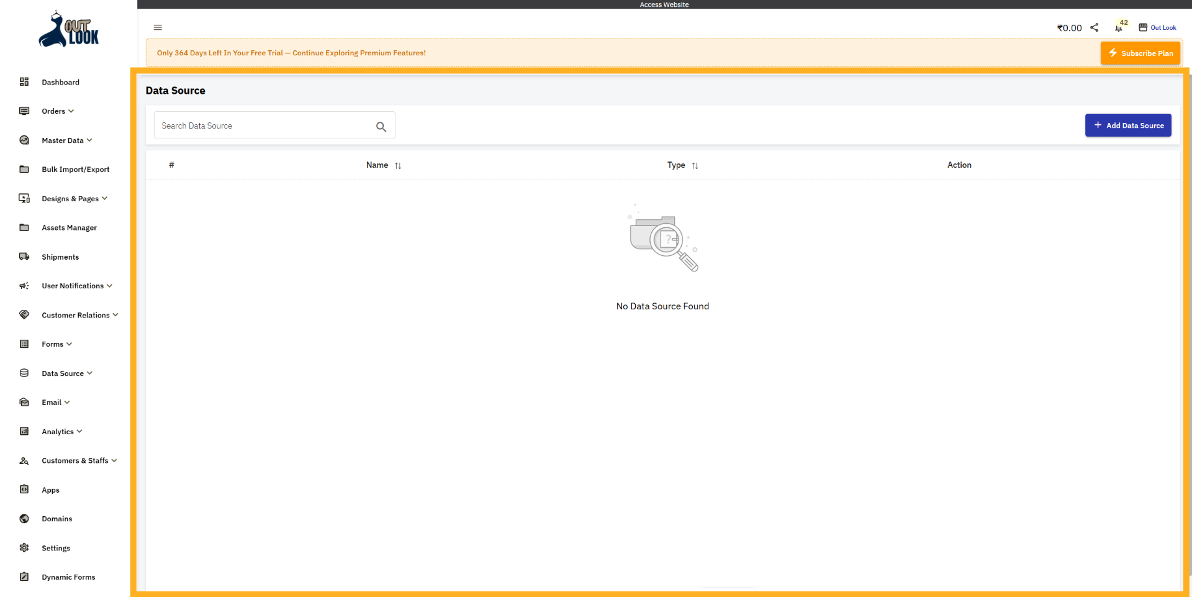Open the Assets Manager icon

coord(24,227)
